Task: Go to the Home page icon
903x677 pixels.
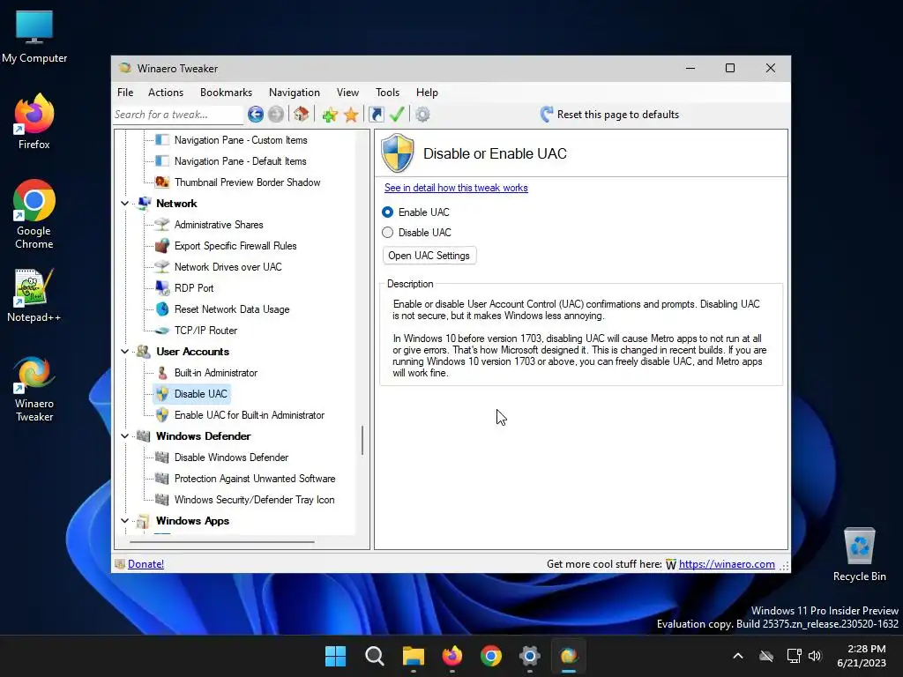Action: [302, 114]
